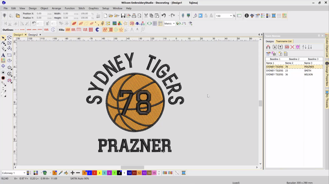This screenshot has height=184, width=329.
Task: Click the red X delete icon in Team Names
Action: (x=292, y=47)
